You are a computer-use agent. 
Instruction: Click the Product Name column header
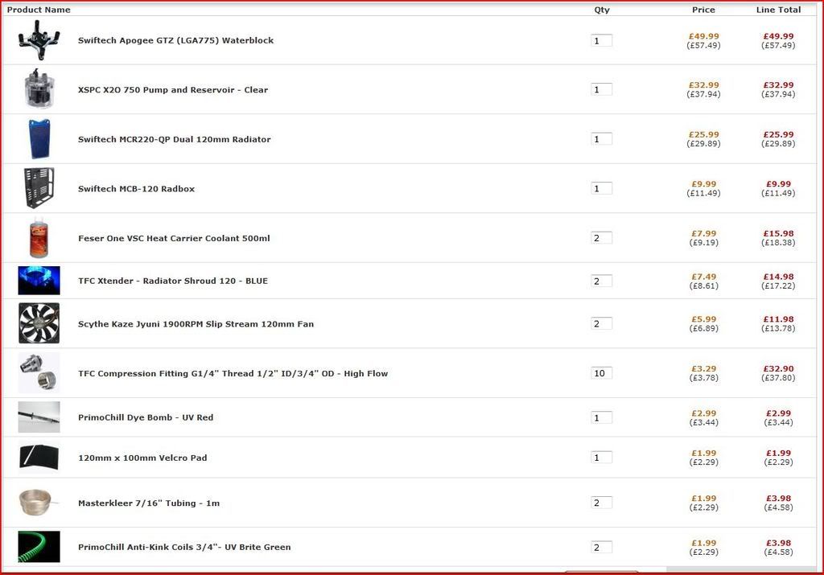tap(39, 10)
